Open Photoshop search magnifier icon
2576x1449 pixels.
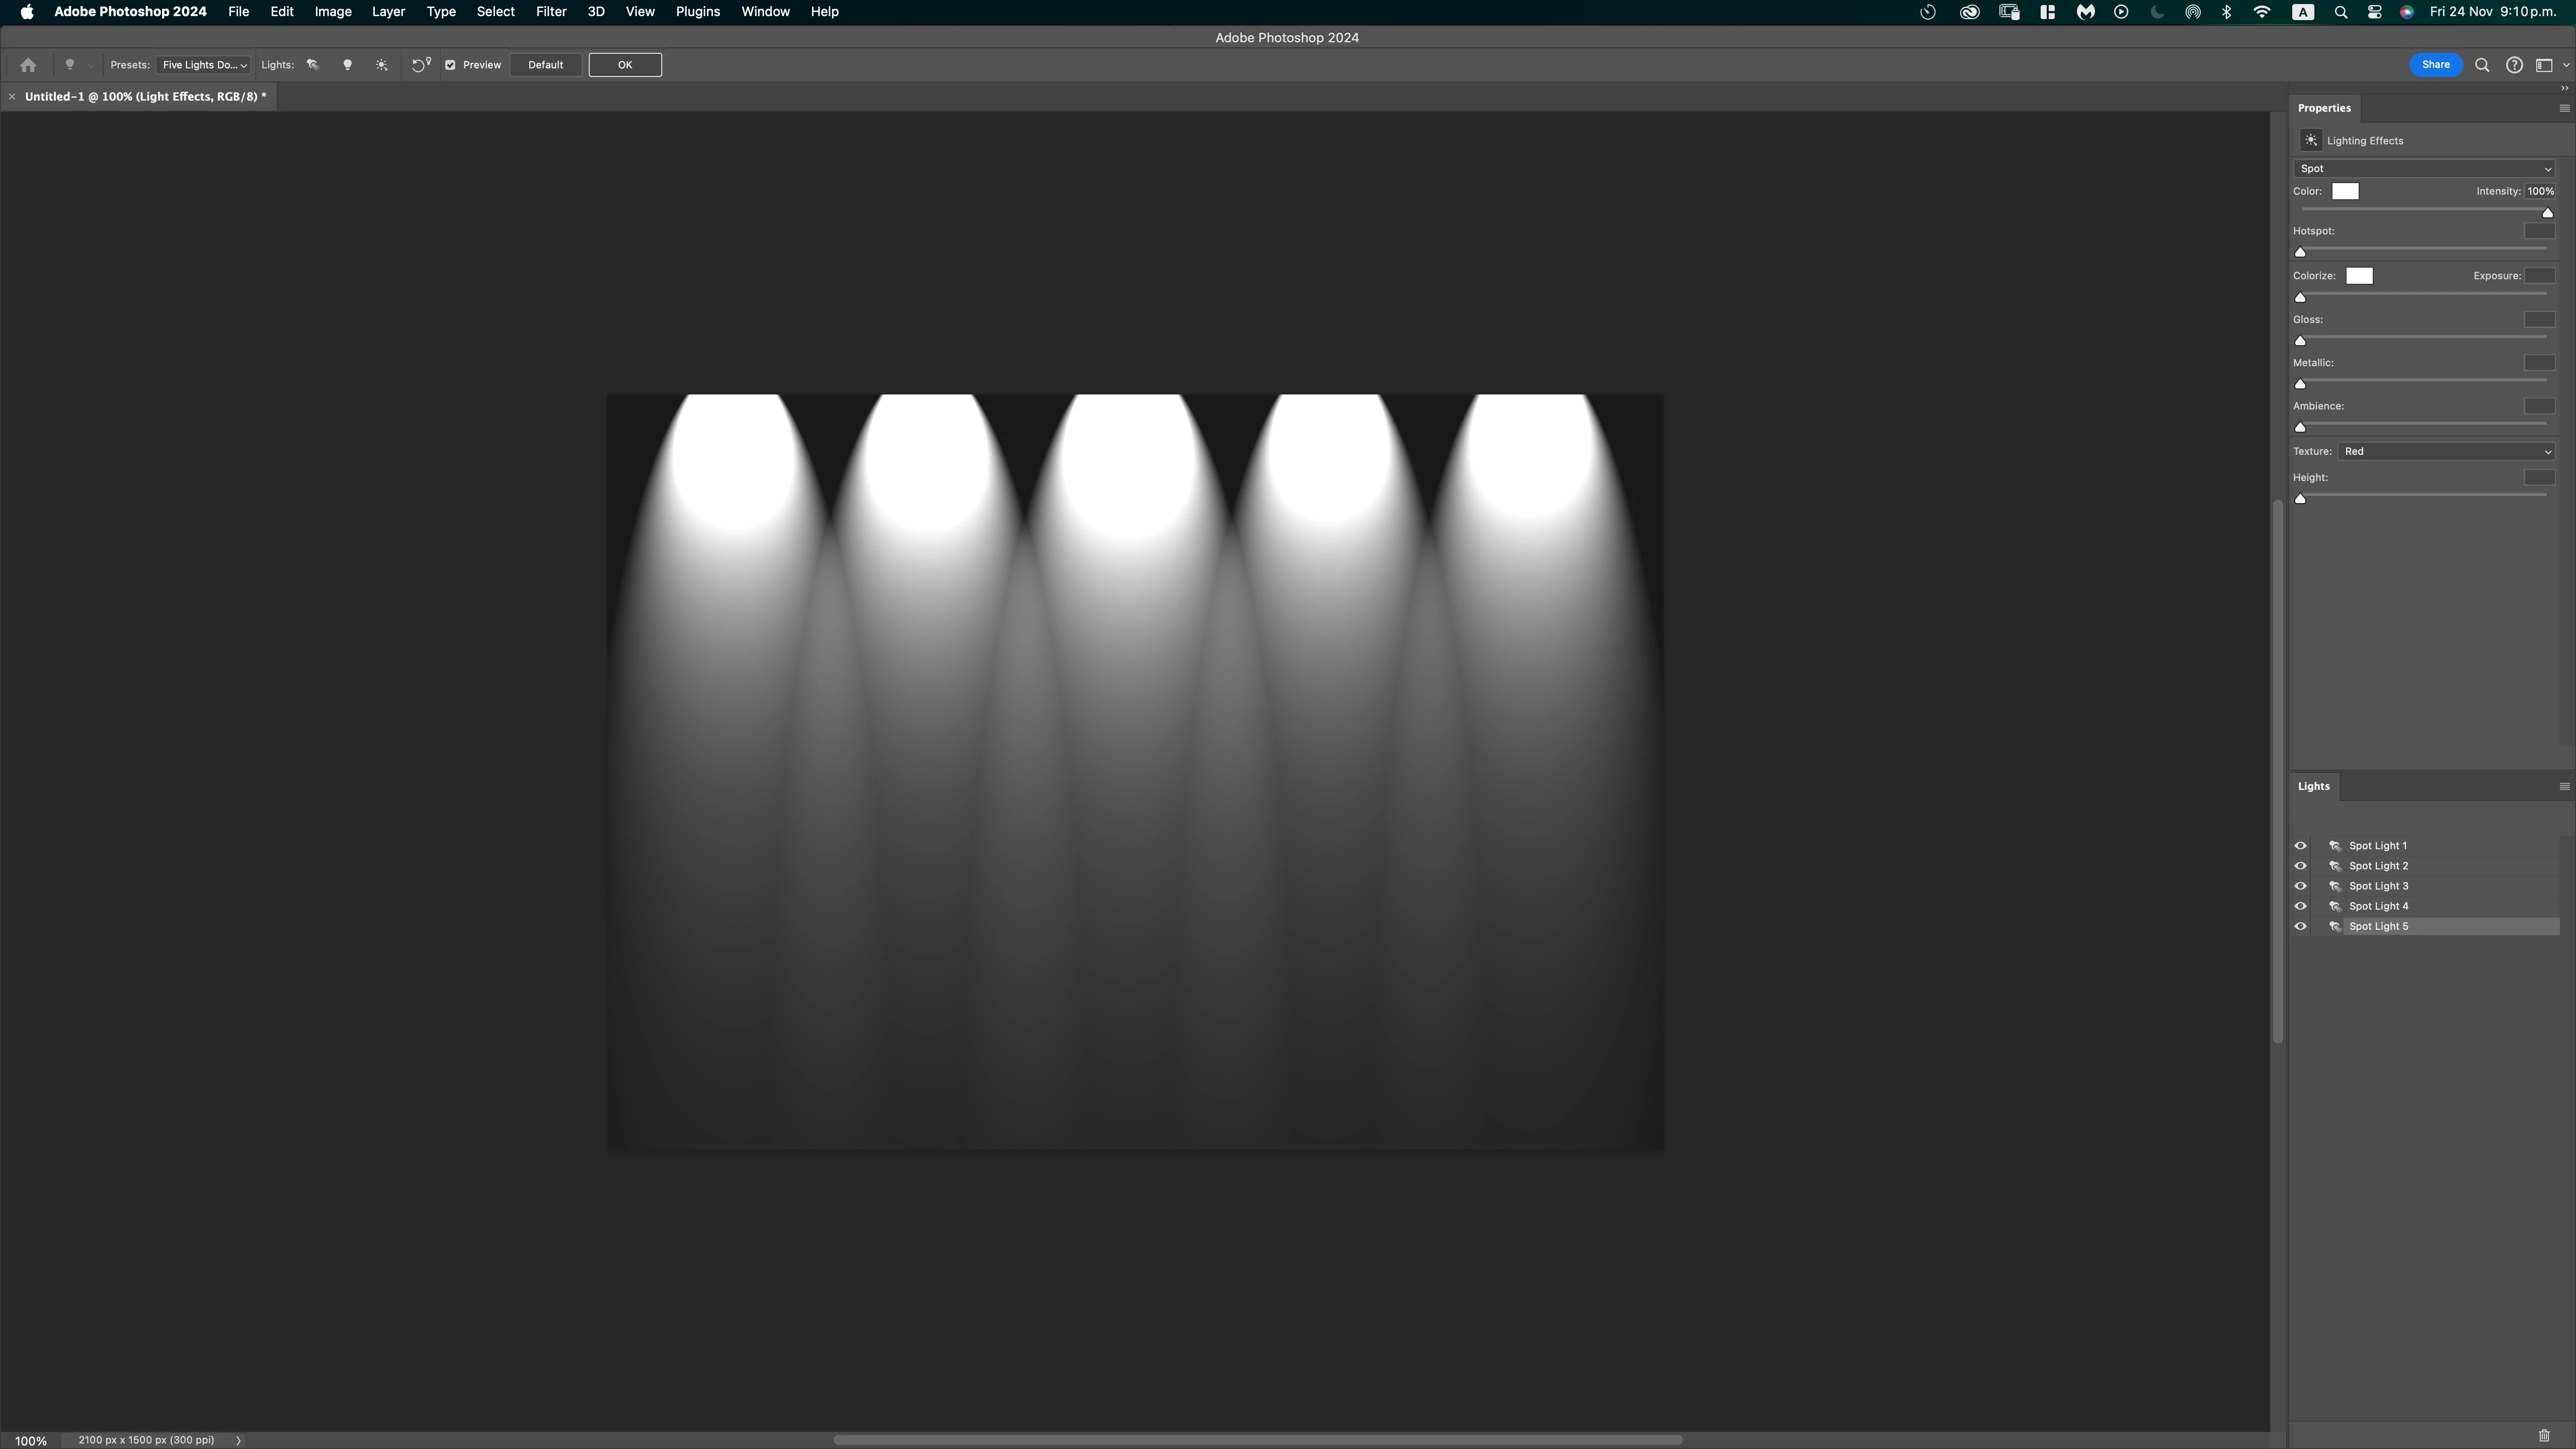pos(2482,65)
